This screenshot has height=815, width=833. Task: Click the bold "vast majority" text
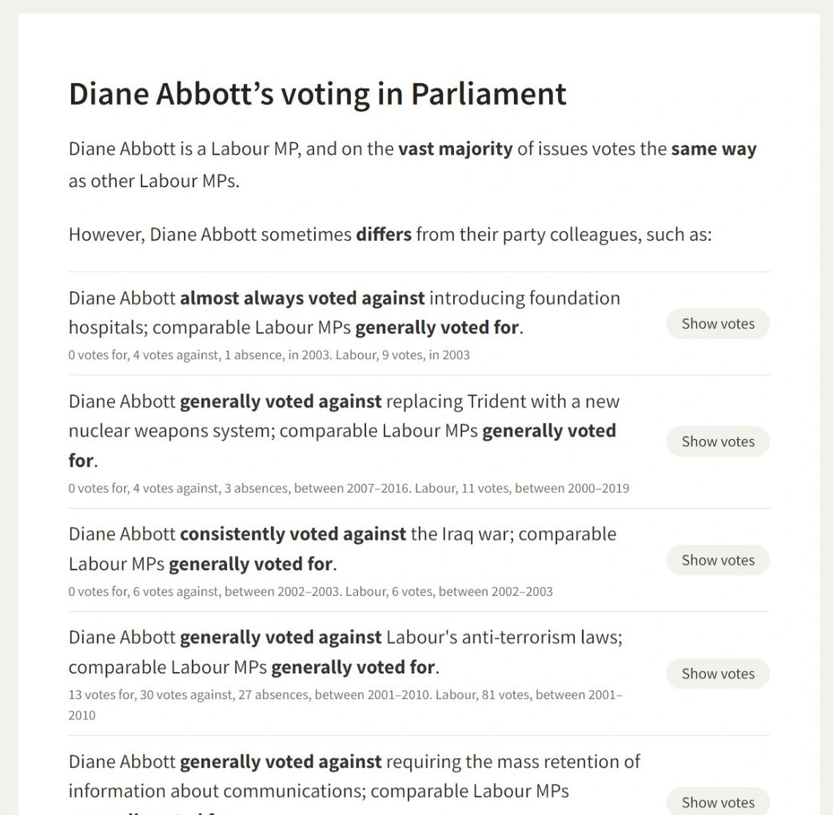point(455,150)
